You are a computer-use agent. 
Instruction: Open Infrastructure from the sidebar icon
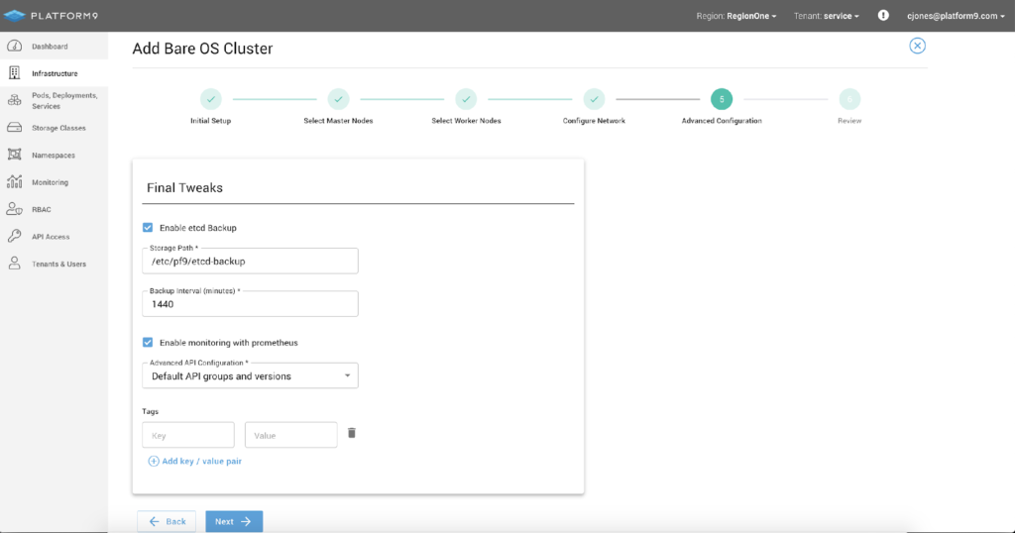pyautogui.click(x=14, y=73)
